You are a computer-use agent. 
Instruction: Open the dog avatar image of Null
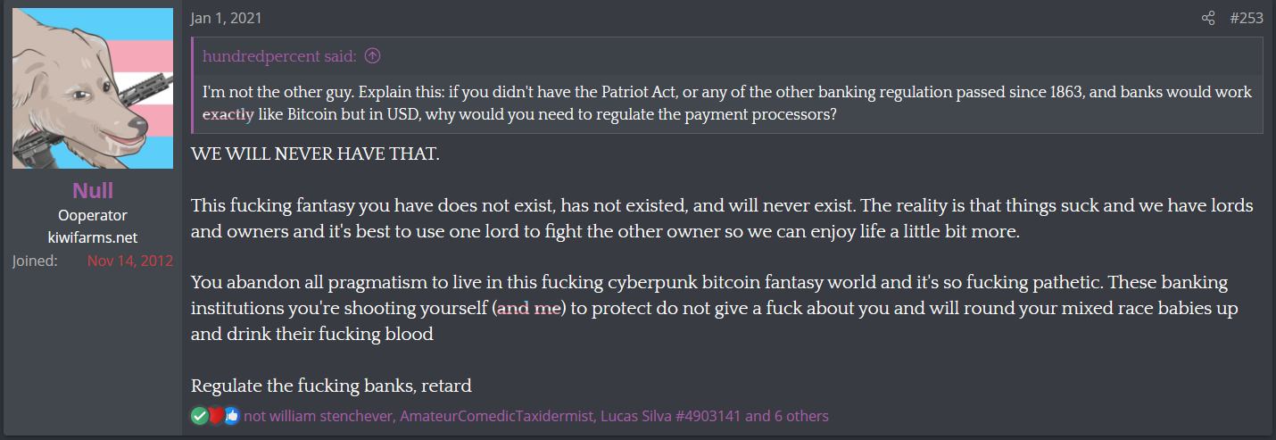[93, 88]
